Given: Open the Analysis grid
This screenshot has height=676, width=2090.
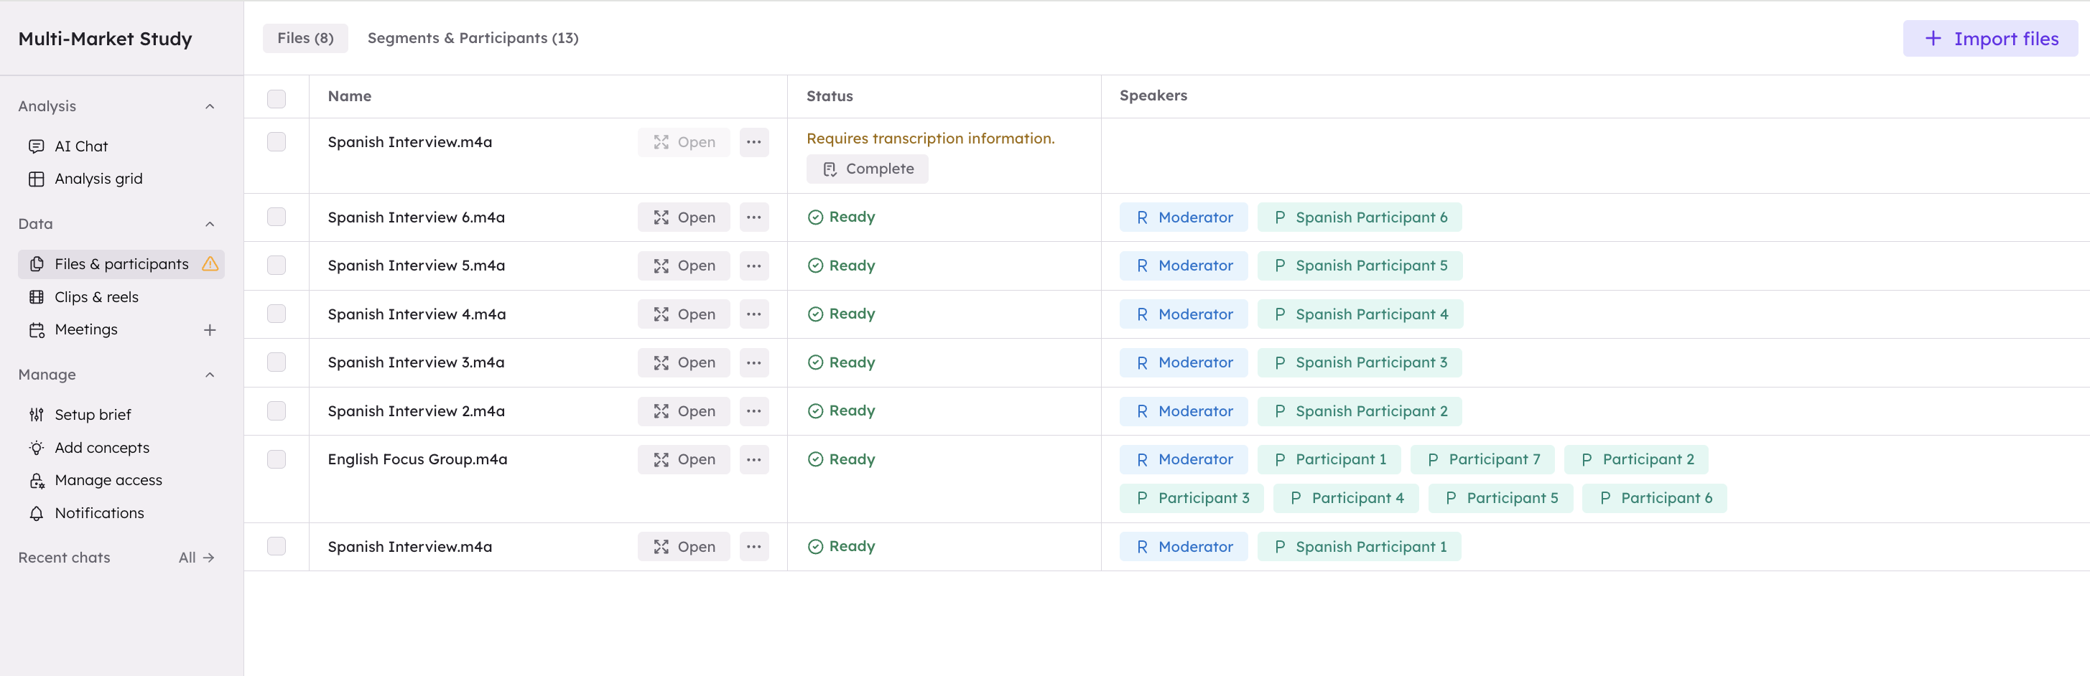Looking at the screenshot, I should click(99, 178).
